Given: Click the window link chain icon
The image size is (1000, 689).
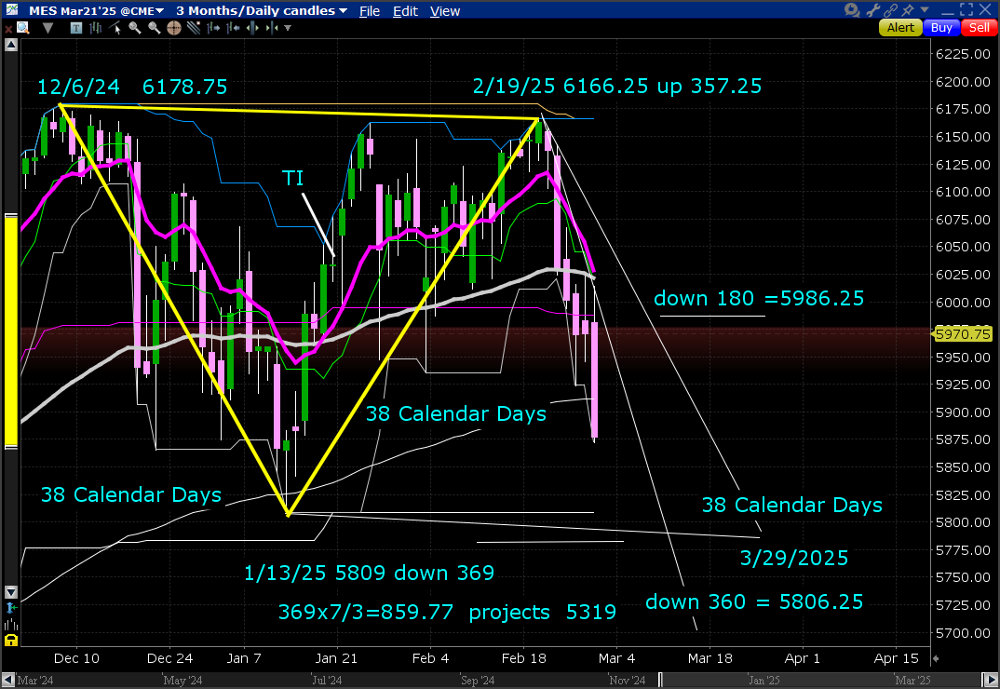Looking at the screenshot, I should (890, 9).
